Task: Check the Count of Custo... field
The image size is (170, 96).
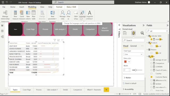Action: 151,70
